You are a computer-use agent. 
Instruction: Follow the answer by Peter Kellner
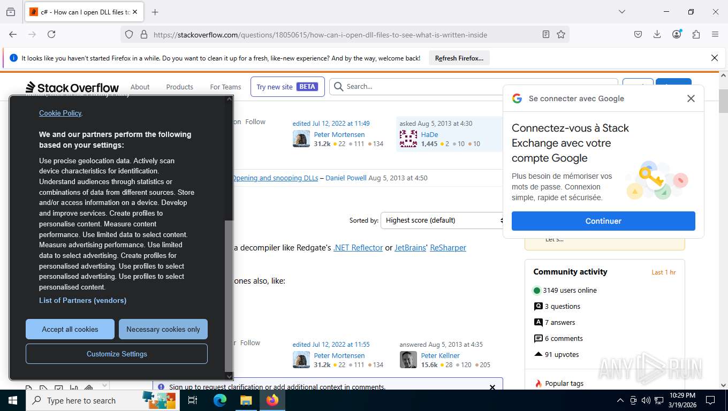pyautogui.click(x=250, y=342)
